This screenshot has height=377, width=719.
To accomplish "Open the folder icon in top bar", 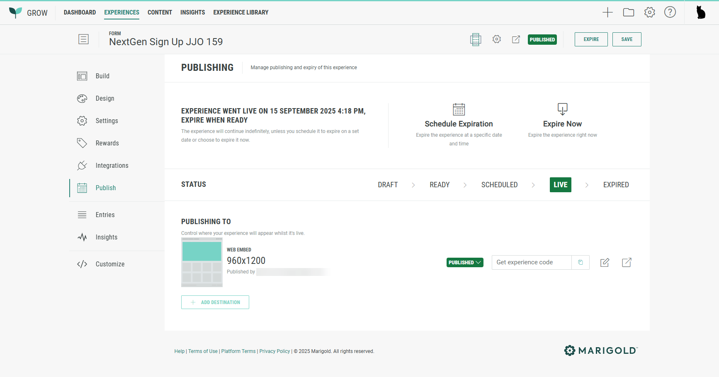I will click(629, 12).
